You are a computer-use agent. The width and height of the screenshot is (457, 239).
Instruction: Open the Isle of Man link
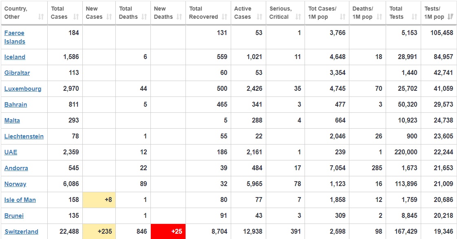coord(20,200)
